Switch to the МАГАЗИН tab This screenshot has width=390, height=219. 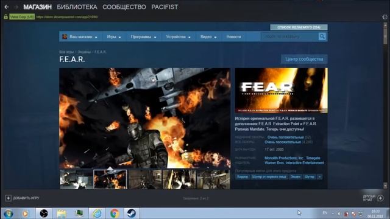click(38, 7)
